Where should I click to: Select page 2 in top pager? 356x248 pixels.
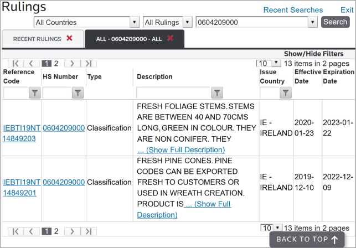(x=56, y=64)
